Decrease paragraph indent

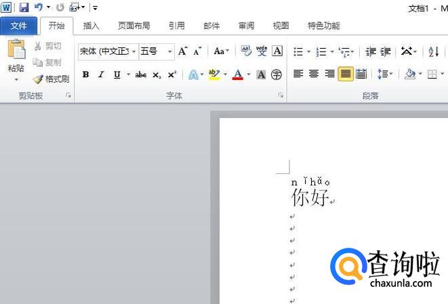[371, 51]
